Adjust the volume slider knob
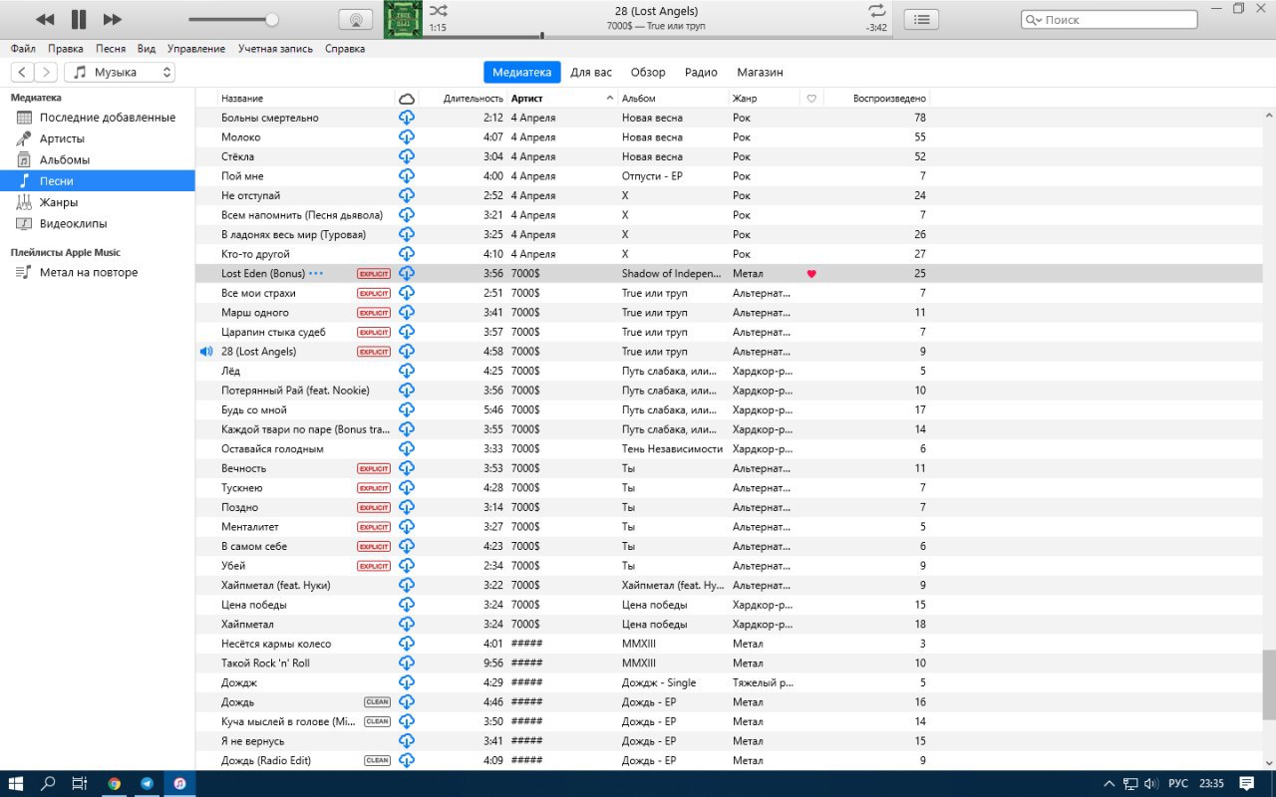Screen dimensions: 1276x797 (x=272, y=19)
